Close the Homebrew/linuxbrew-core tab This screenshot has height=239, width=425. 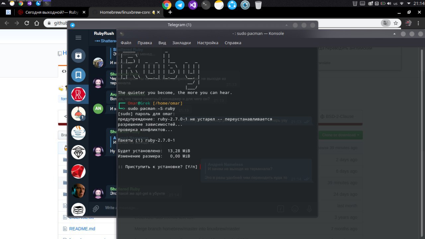[158, 12]
